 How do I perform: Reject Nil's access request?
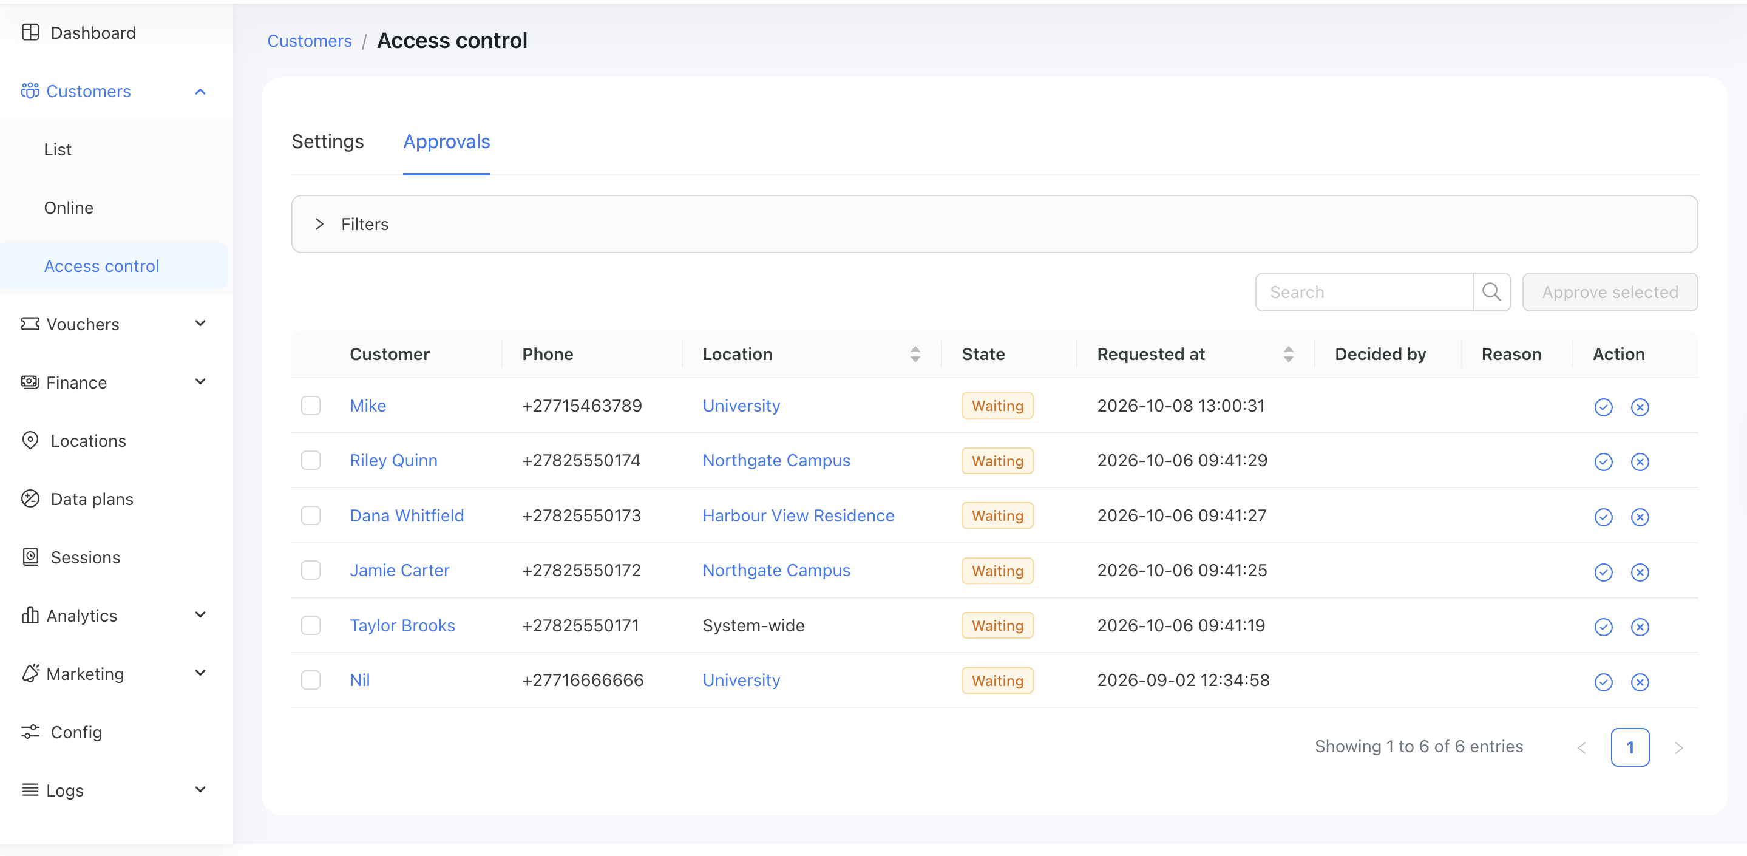[1640, 682]
